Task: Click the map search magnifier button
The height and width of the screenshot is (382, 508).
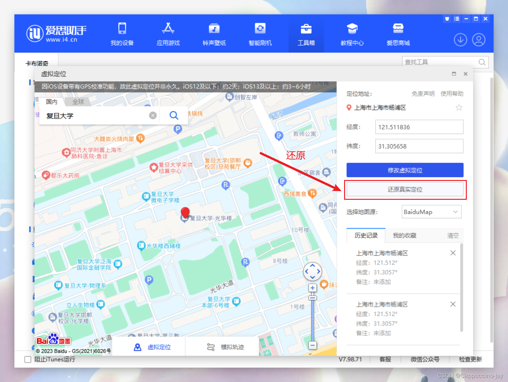Action: [x=174, y=115]
